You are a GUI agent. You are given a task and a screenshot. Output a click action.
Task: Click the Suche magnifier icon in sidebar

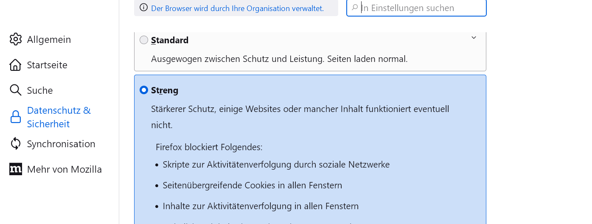[16, 90]
